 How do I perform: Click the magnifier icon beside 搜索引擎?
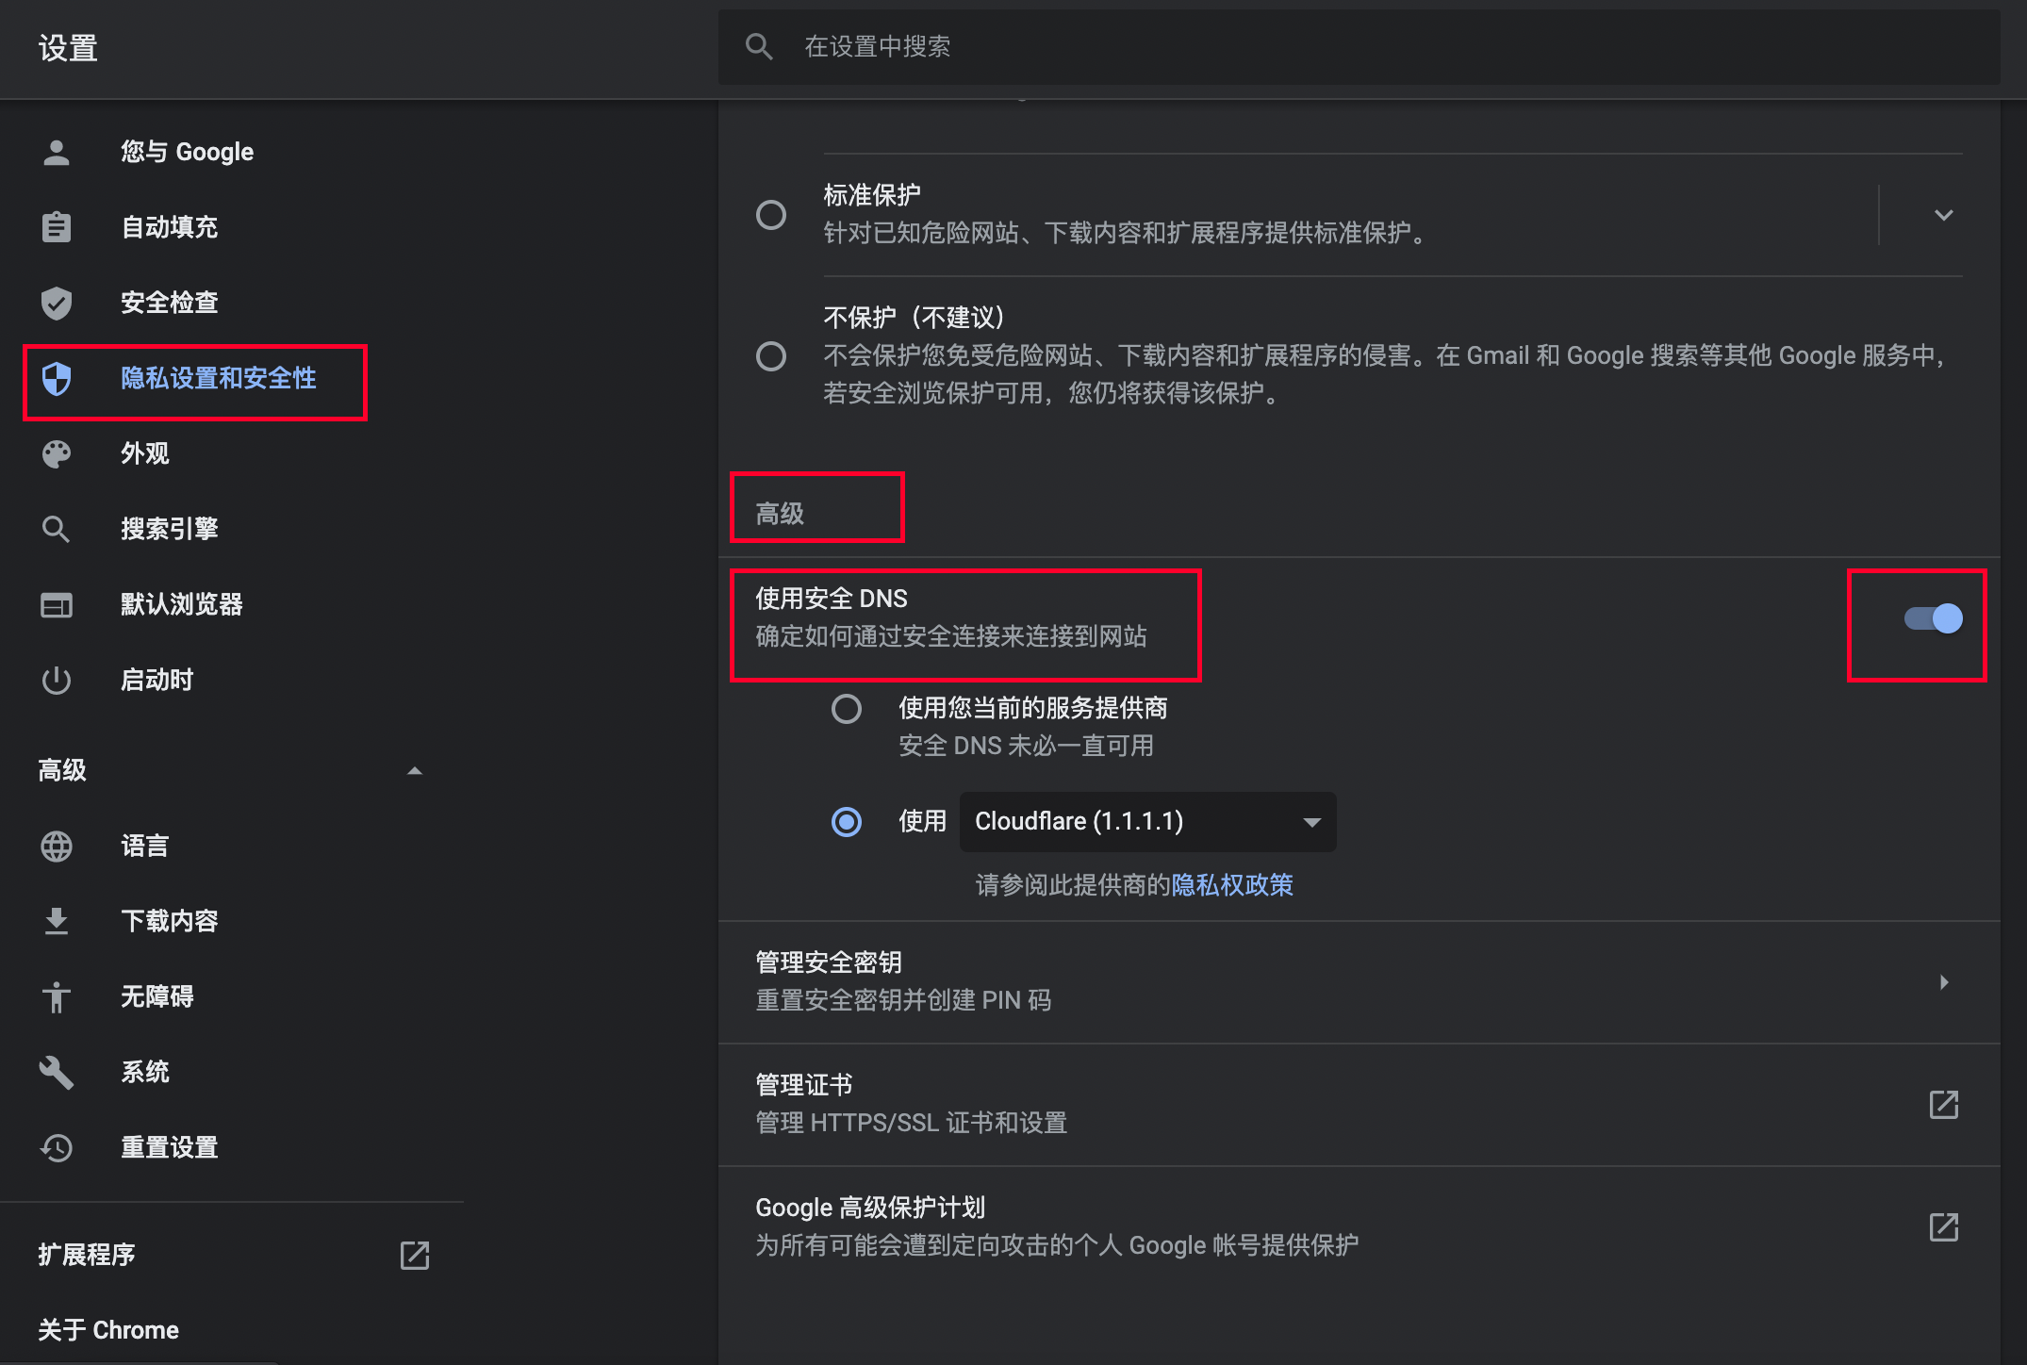pyautogui.click(x=57, y=529)
